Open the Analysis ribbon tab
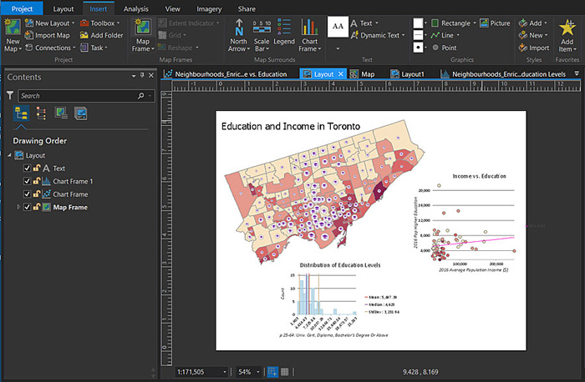The width and height of the screenshot is (585, 382). [135, 8]
